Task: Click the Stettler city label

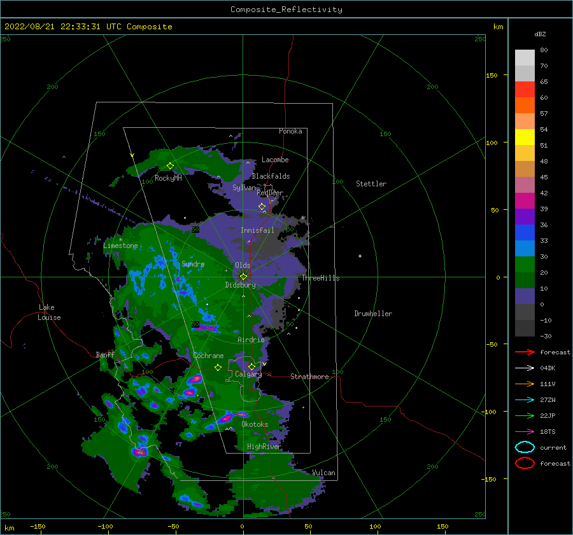Action: pyautogui.click(x=371, y=184)
